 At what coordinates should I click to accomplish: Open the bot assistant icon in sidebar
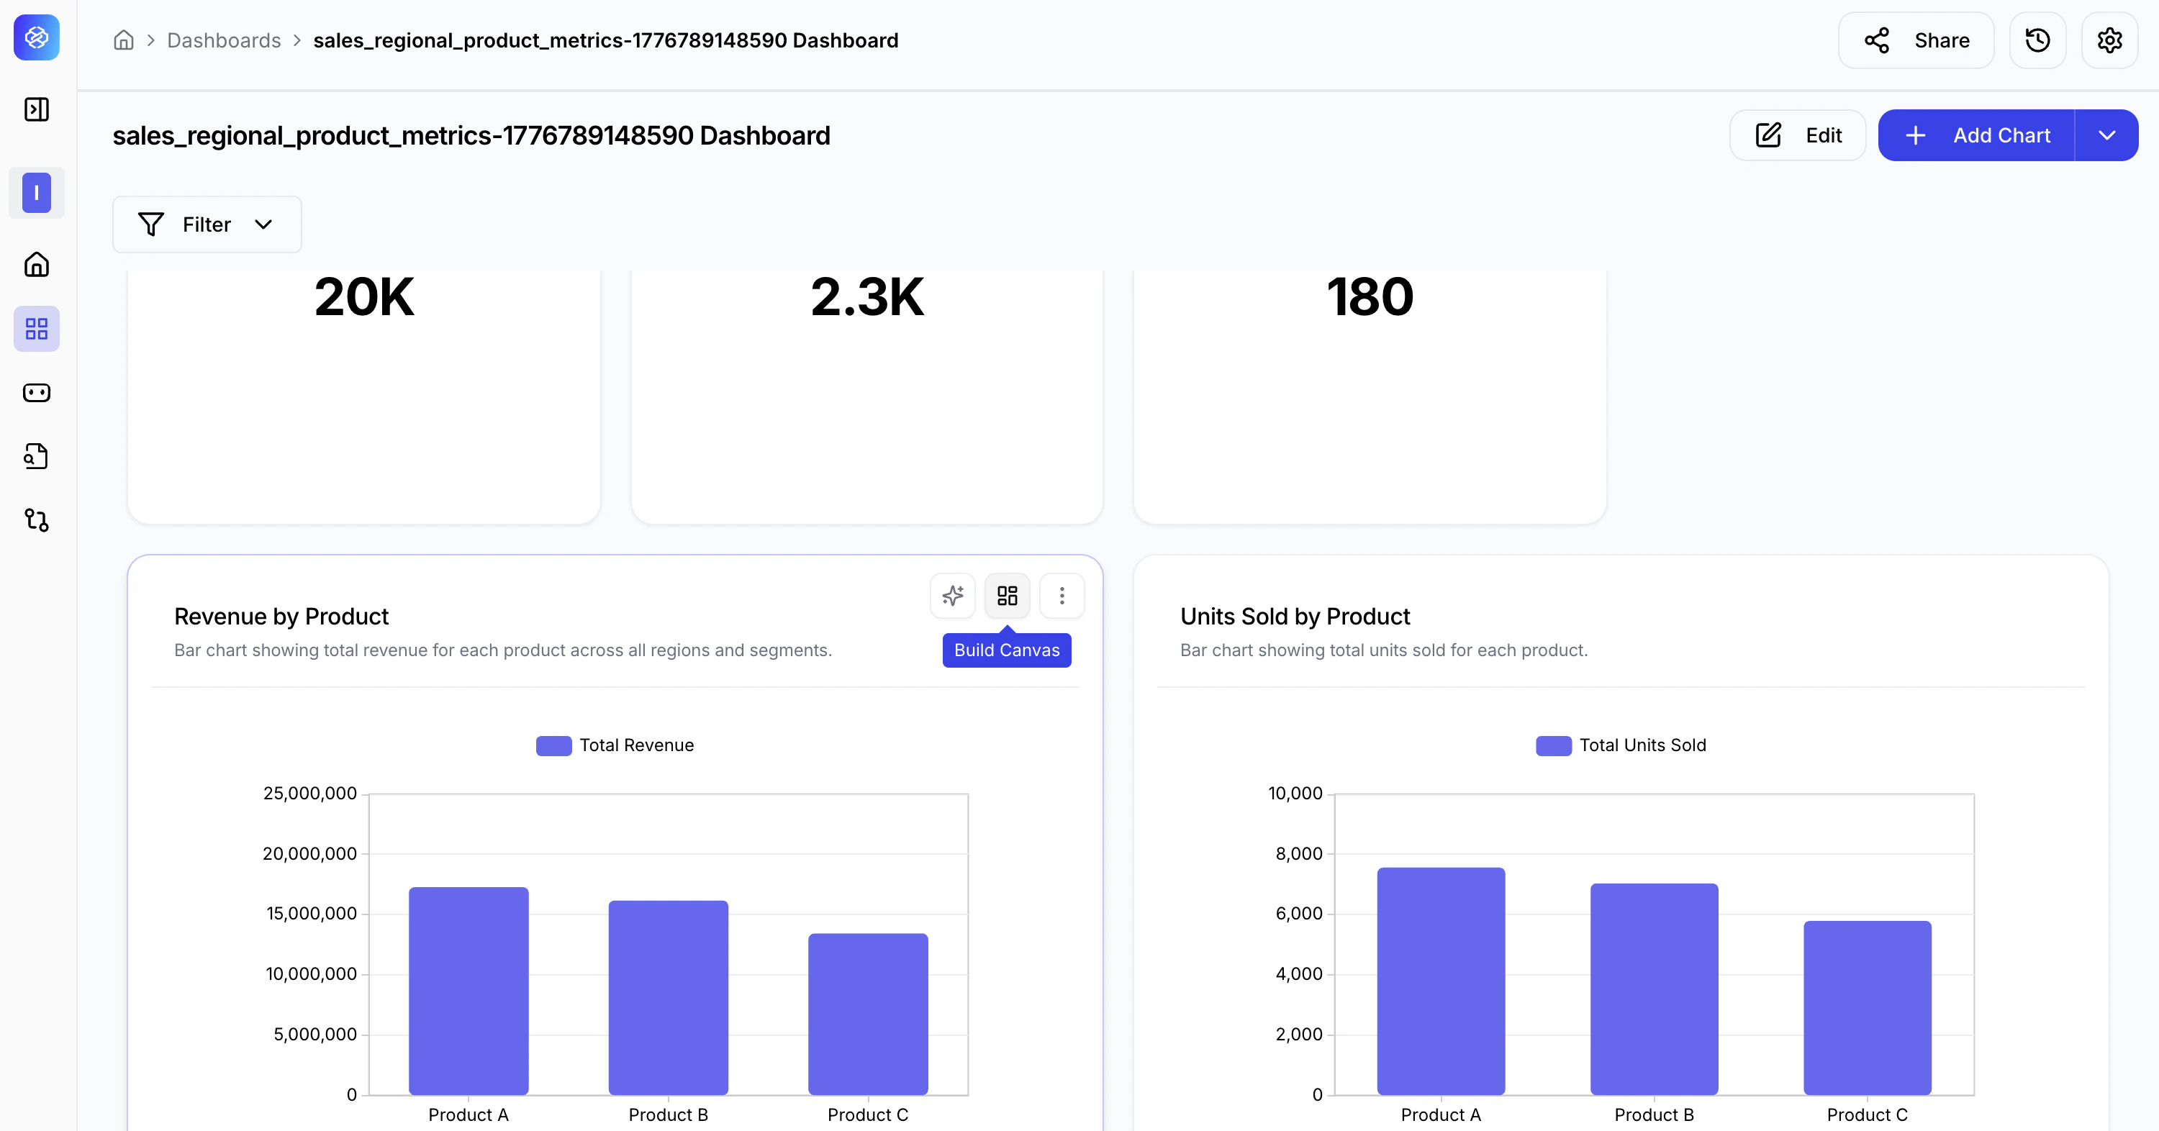(x=37, y=392)
